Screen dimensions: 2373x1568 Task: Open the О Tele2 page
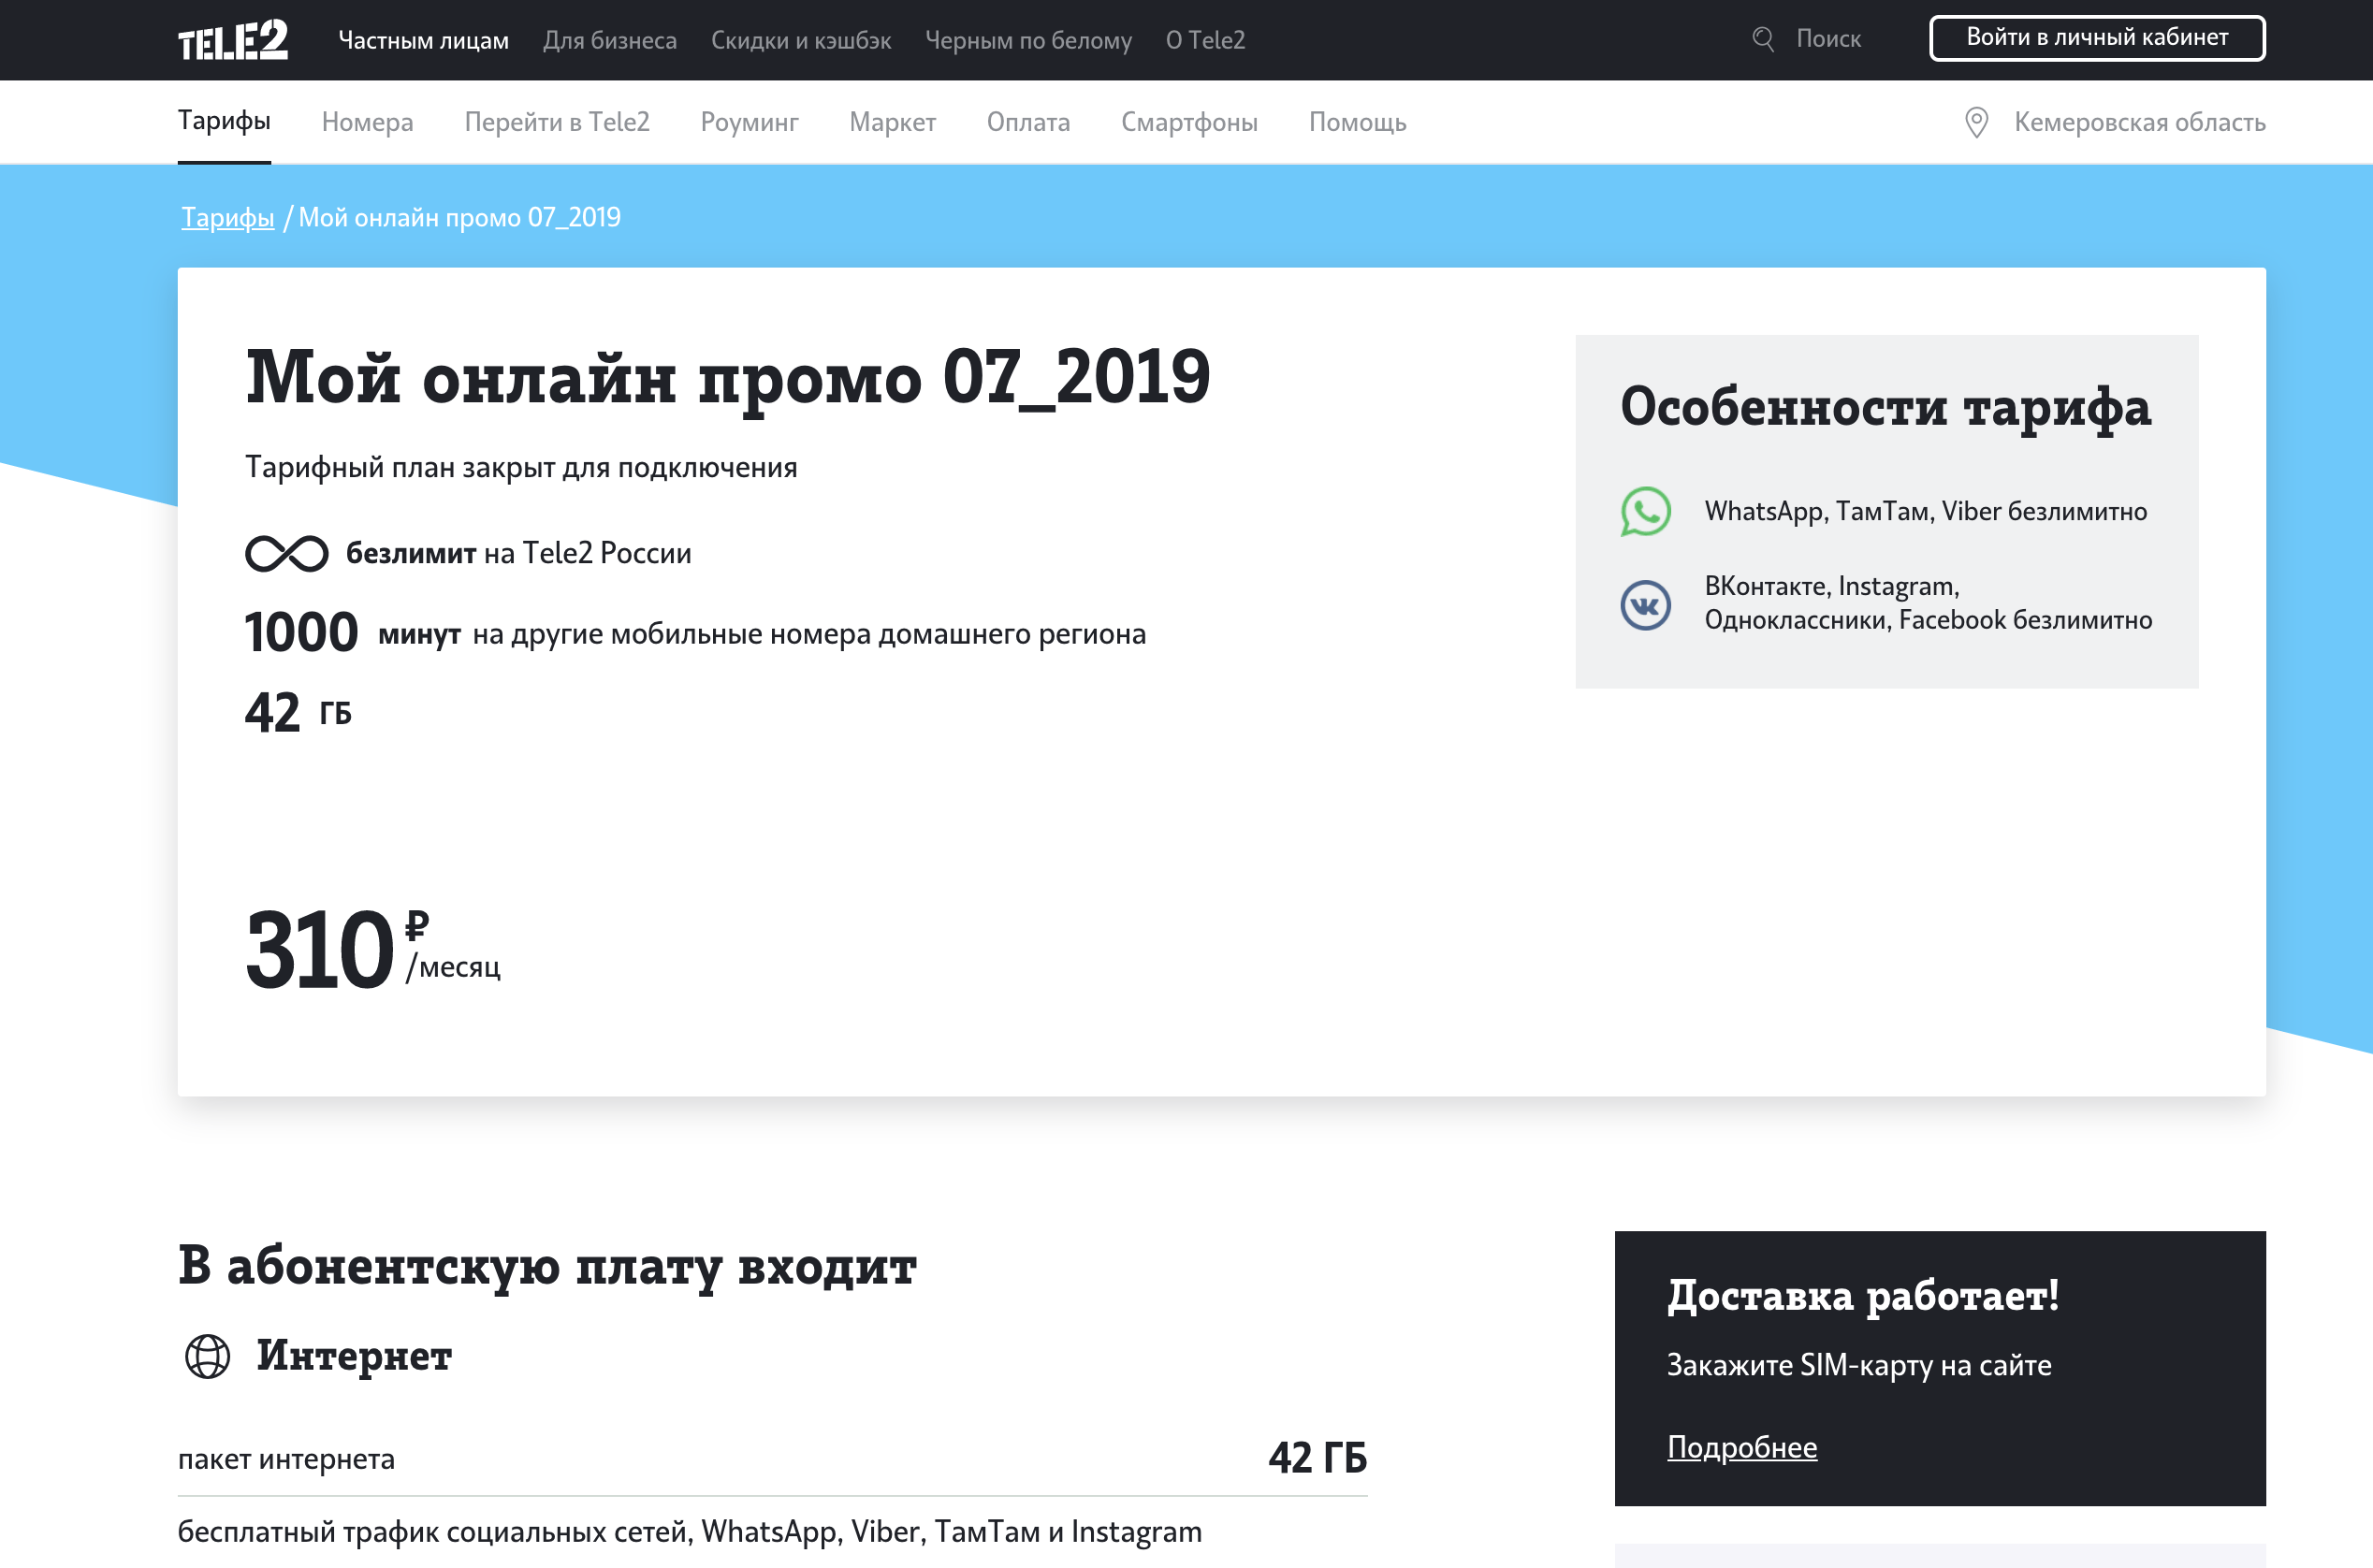tap(1205, 40)
